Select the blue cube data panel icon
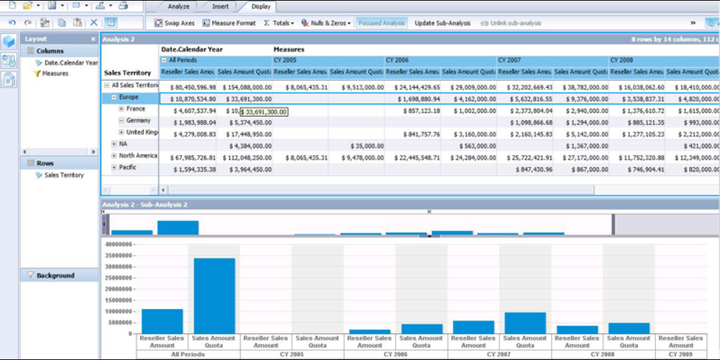The image size is (720, 360). (x=9, y=42)
